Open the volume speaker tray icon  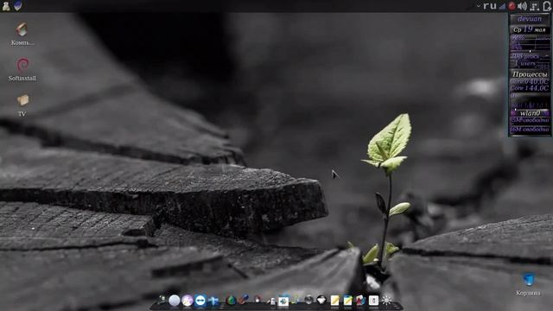[522, 6]
